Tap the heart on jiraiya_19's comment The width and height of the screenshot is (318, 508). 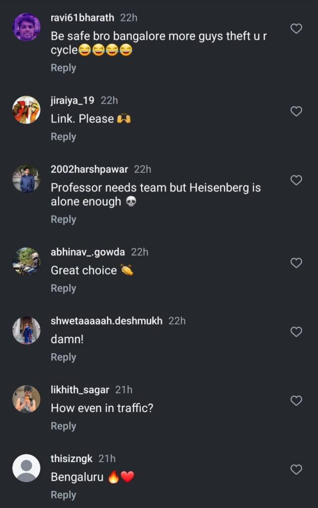pos(296,112)
